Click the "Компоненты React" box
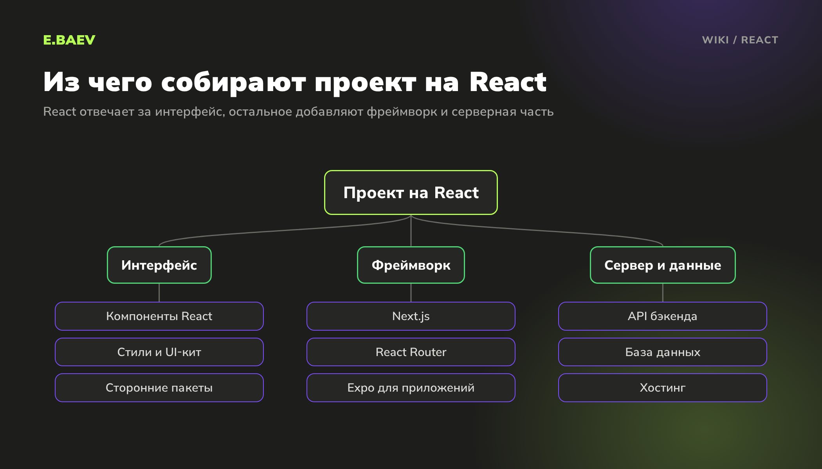 [159, 316]
